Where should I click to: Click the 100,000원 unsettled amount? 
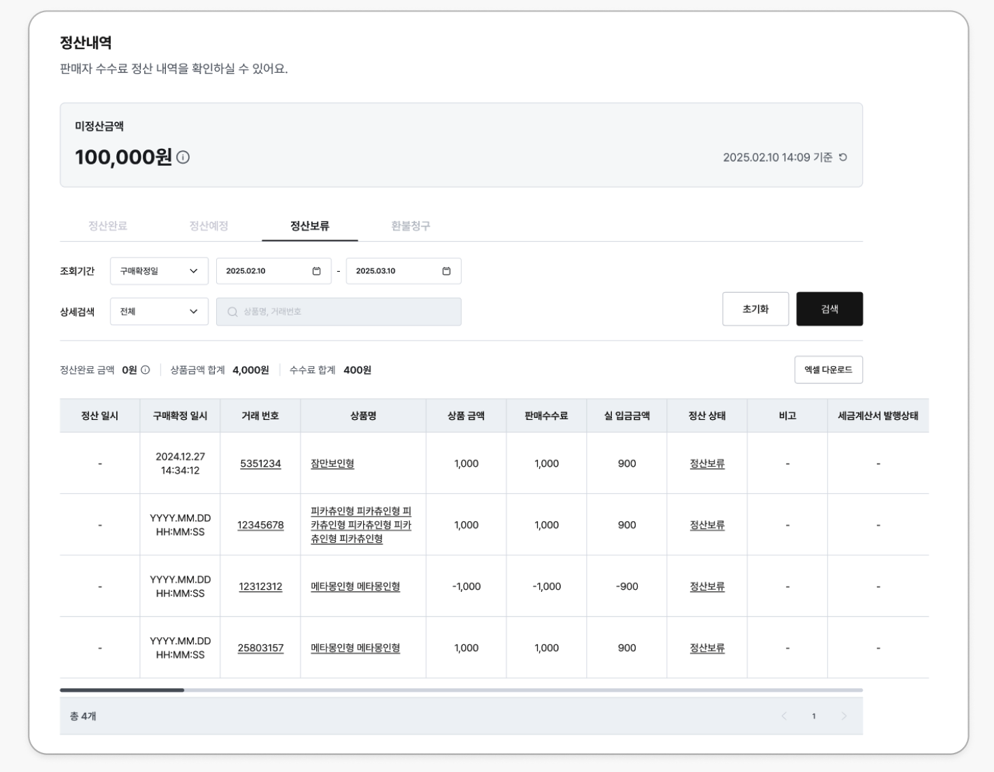click(123, 157)
